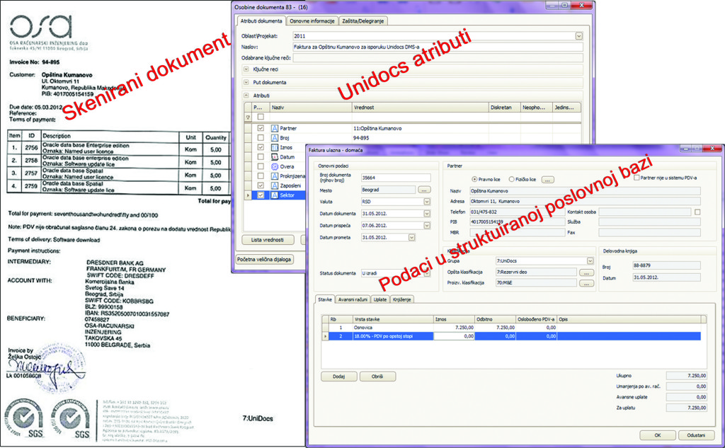Collapse the Atributi section
The height and width of the screenshot is (448, 725).
tap(246, 96)
